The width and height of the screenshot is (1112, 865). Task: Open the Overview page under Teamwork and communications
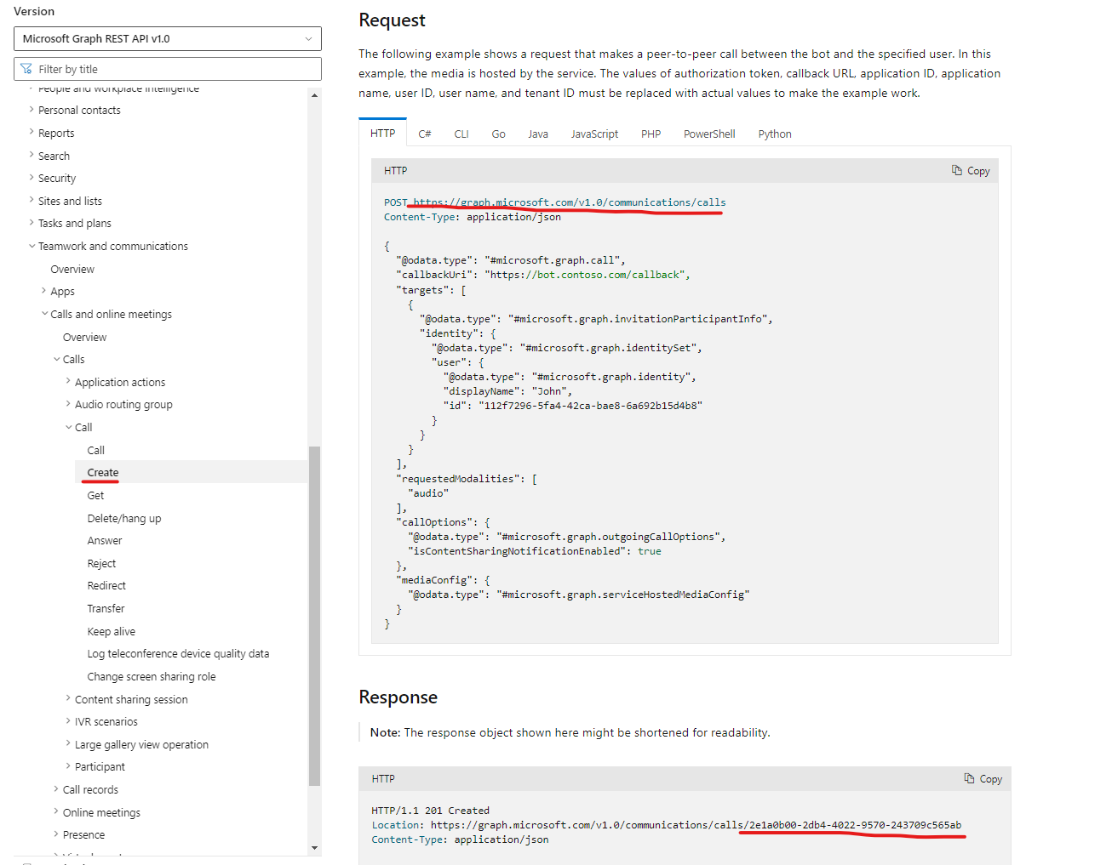(x=72, y=270)
